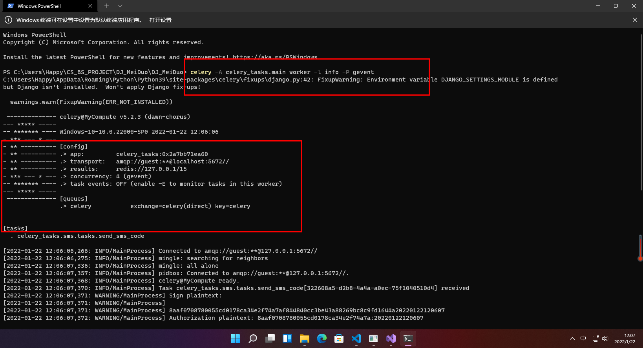Click the 打开设置 link
The width and height of the screenshot is (643, 348).
click(x=161, y=20)
